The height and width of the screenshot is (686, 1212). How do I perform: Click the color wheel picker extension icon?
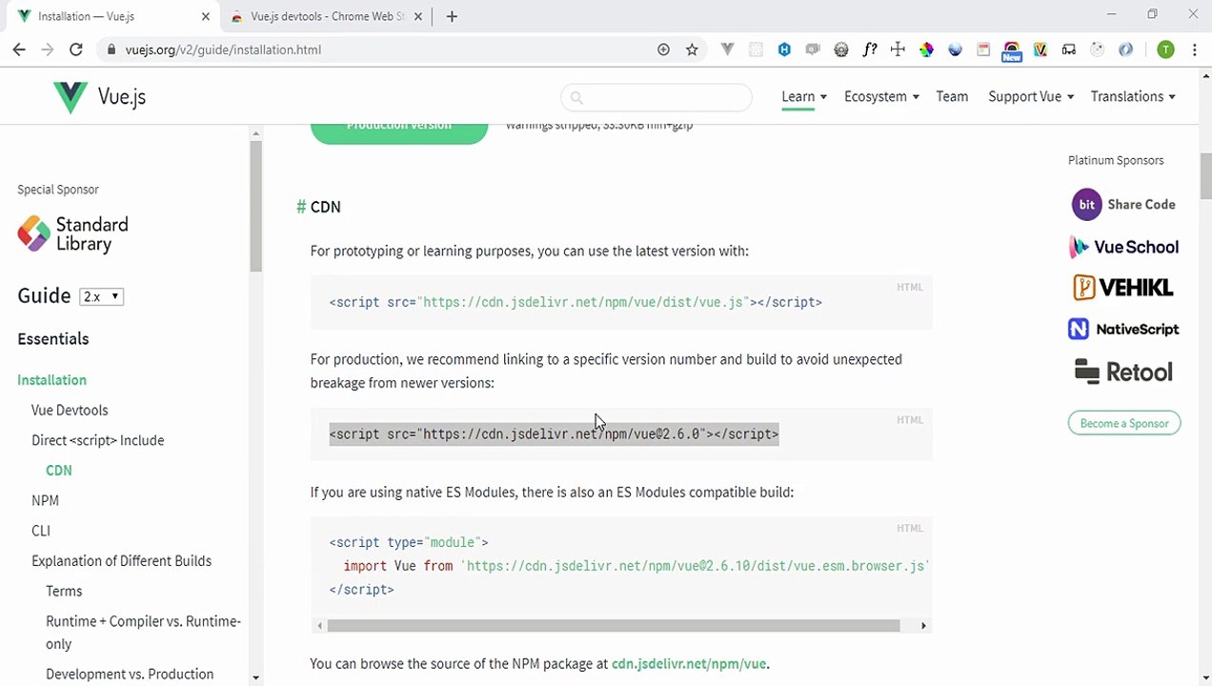(x=926, y=50)
